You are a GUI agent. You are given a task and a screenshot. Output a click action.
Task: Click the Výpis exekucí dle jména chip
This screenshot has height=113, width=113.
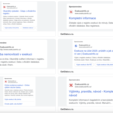[12, 28]
